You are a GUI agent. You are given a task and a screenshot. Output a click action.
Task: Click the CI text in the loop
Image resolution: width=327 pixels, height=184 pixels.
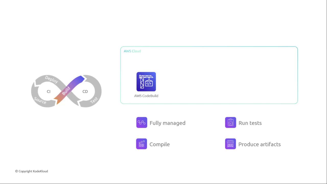49,91
